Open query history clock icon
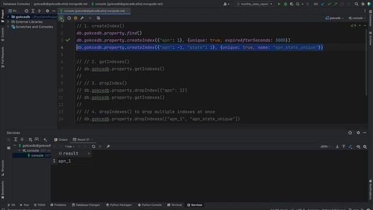Screen dimensions: 373x210 pyautogui.click(x=69, y=18)
